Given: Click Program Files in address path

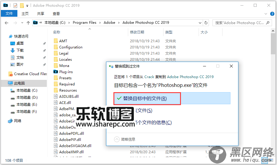Looking at the screenshot, I should pos(85,23).
